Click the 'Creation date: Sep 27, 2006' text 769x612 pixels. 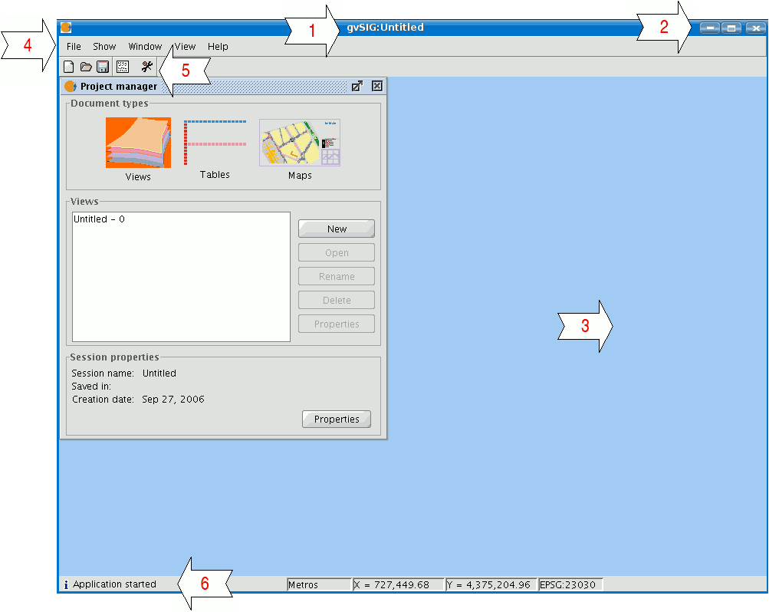point(138,399)
